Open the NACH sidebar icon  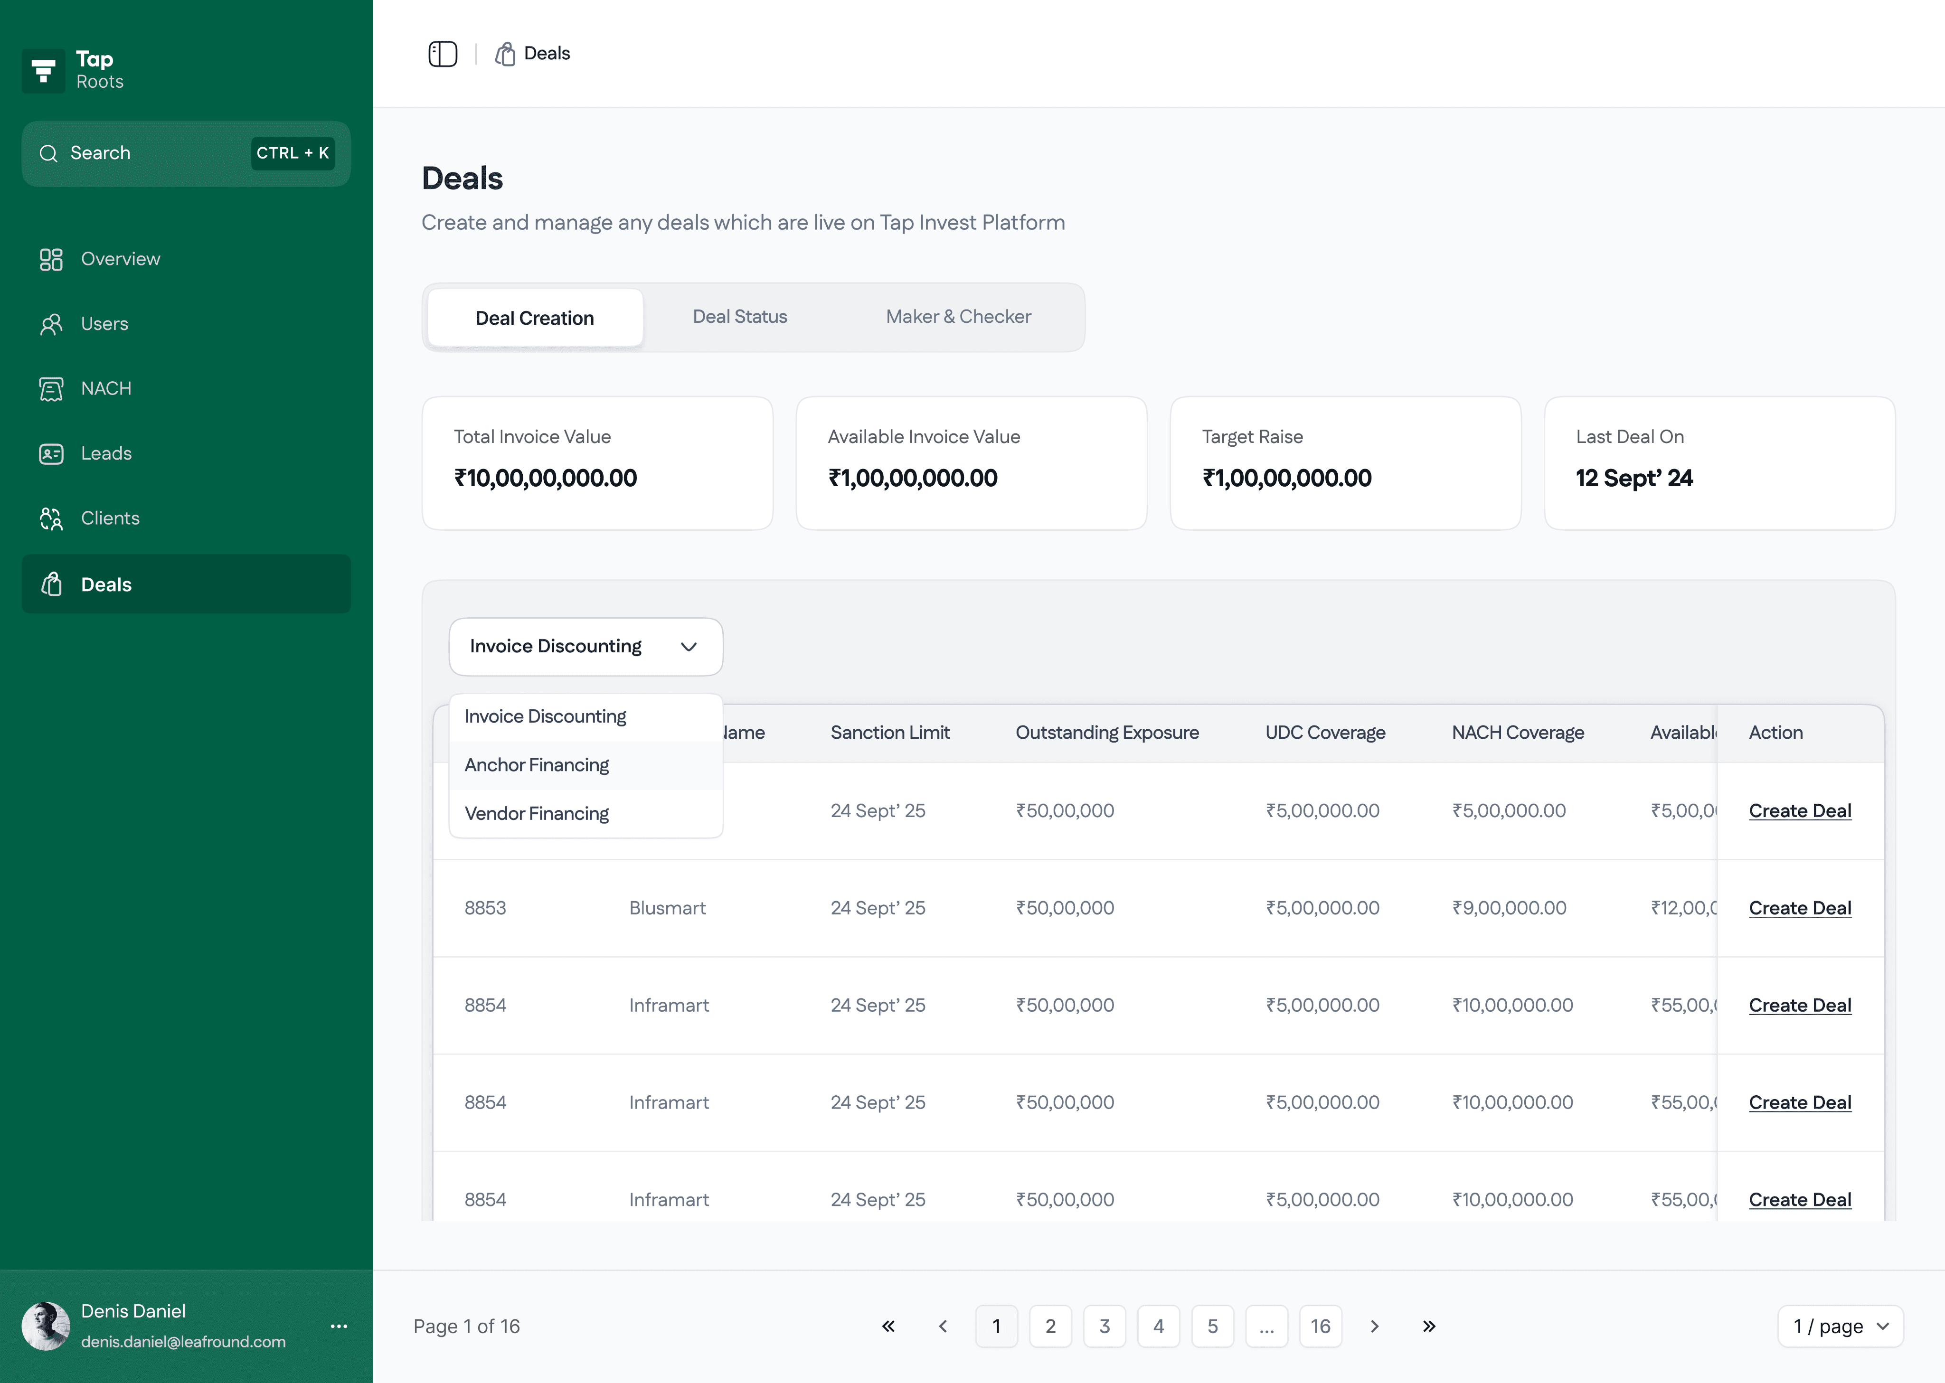click(x=51, y=388)
